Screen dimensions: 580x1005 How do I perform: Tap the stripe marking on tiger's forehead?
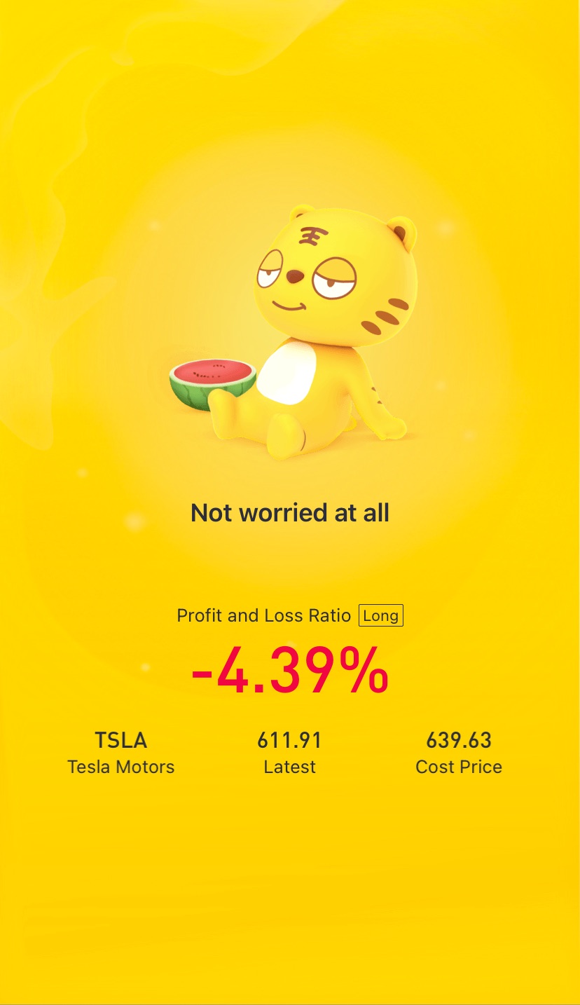[x=308, y=236]
